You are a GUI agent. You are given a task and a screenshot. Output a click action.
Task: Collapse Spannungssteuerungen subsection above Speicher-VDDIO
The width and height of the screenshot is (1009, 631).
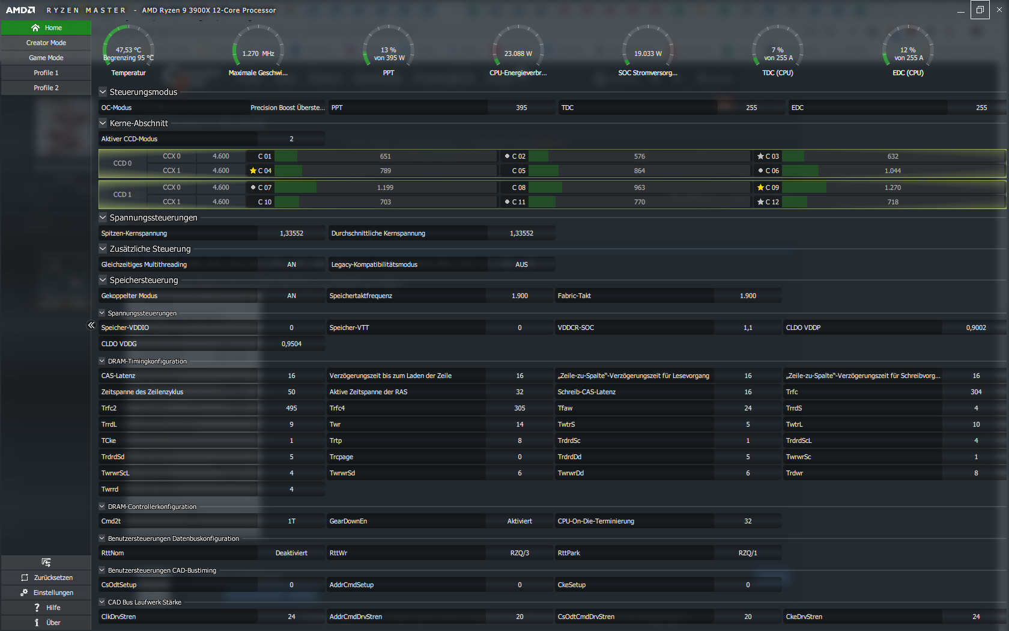tap(102, 313)
